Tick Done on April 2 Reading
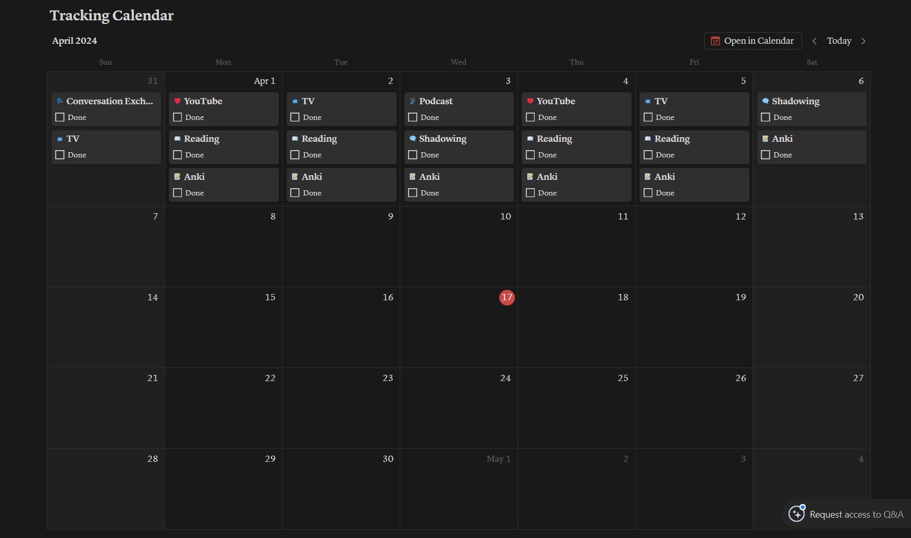911x538 pixels. pos(295,155)
